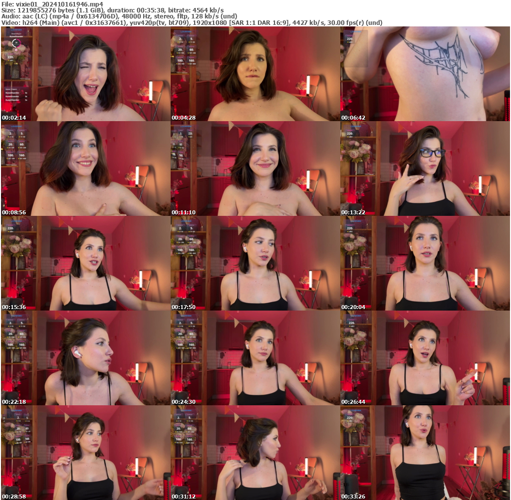
Task: Open the thumbnail at timestamp 00:04:28
Action: coord(255,73)
